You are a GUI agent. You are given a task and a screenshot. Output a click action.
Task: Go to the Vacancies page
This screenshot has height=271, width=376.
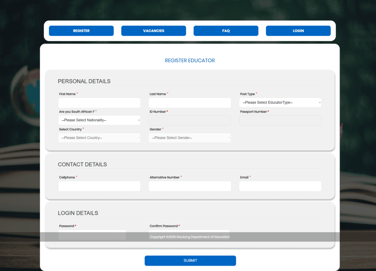153,31
